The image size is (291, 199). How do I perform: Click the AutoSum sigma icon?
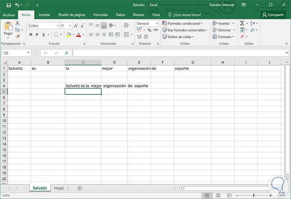click(242, 23)
